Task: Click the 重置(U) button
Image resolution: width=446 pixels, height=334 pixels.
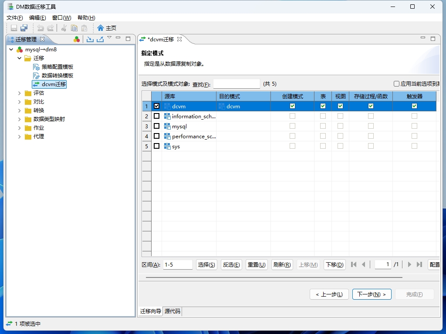Action: click(x=257, y=264)
